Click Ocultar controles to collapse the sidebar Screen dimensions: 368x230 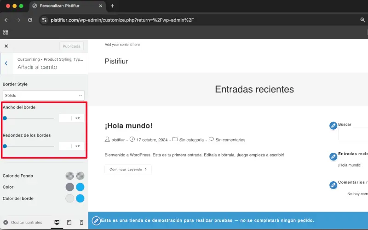(23, 222)
